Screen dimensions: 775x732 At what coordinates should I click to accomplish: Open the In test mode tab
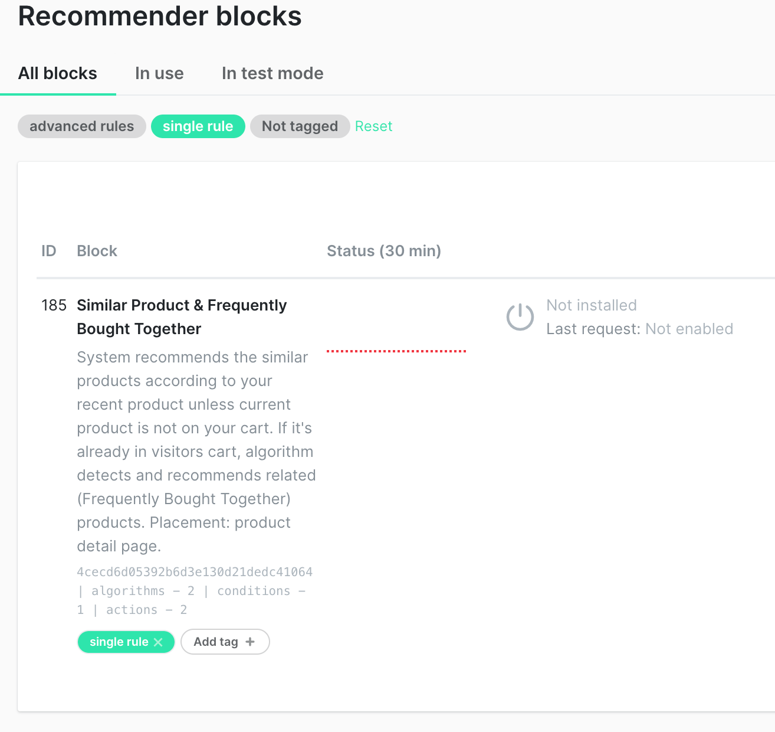pos(272,73)
